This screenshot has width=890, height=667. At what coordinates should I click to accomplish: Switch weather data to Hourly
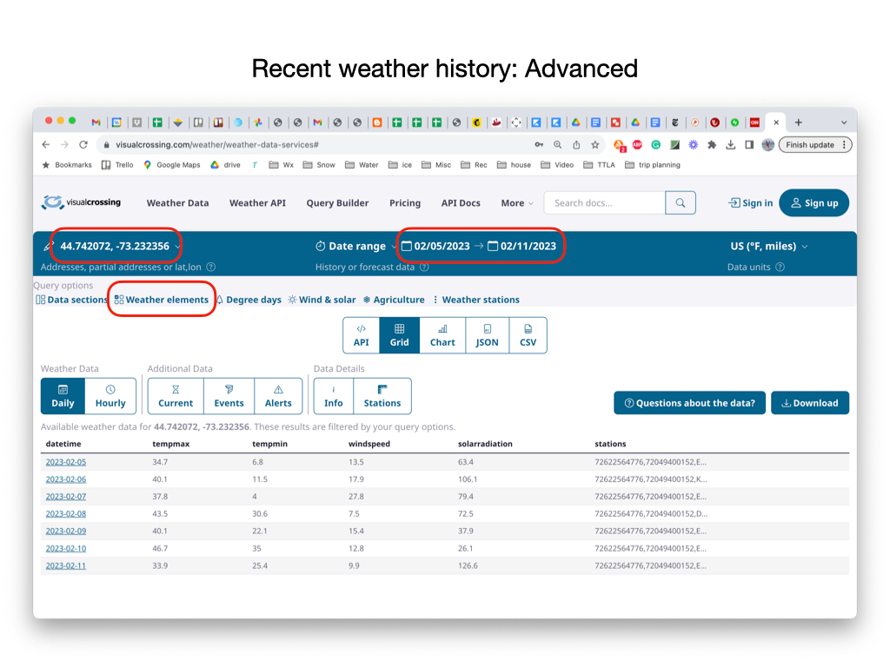110,396
